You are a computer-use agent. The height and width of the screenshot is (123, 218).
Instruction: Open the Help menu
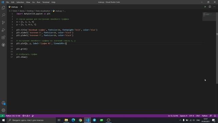coord(53,2)
